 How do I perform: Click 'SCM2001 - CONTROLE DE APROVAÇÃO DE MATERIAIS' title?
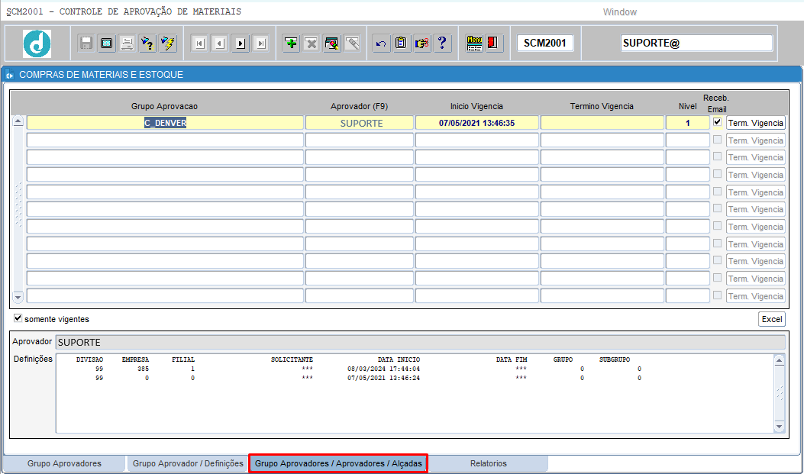(x=124, y=11)
